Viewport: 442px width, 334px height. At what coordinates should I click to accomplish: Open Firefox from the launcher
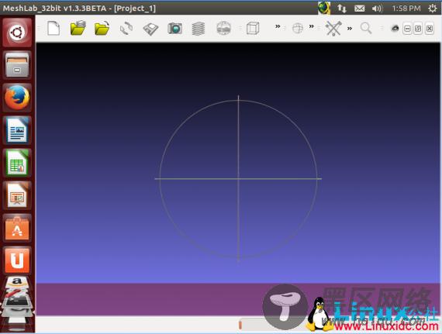click(x=17, y=98)
